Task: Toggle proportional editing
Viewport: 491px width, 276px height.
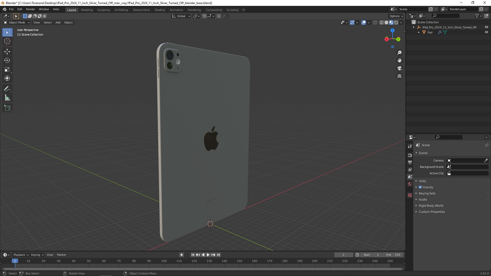Action: [x=219, y=16]
